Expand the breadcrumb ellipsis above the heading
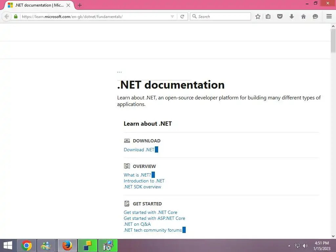Viewport: 336px width, 252px height. (x=119, y=72)
